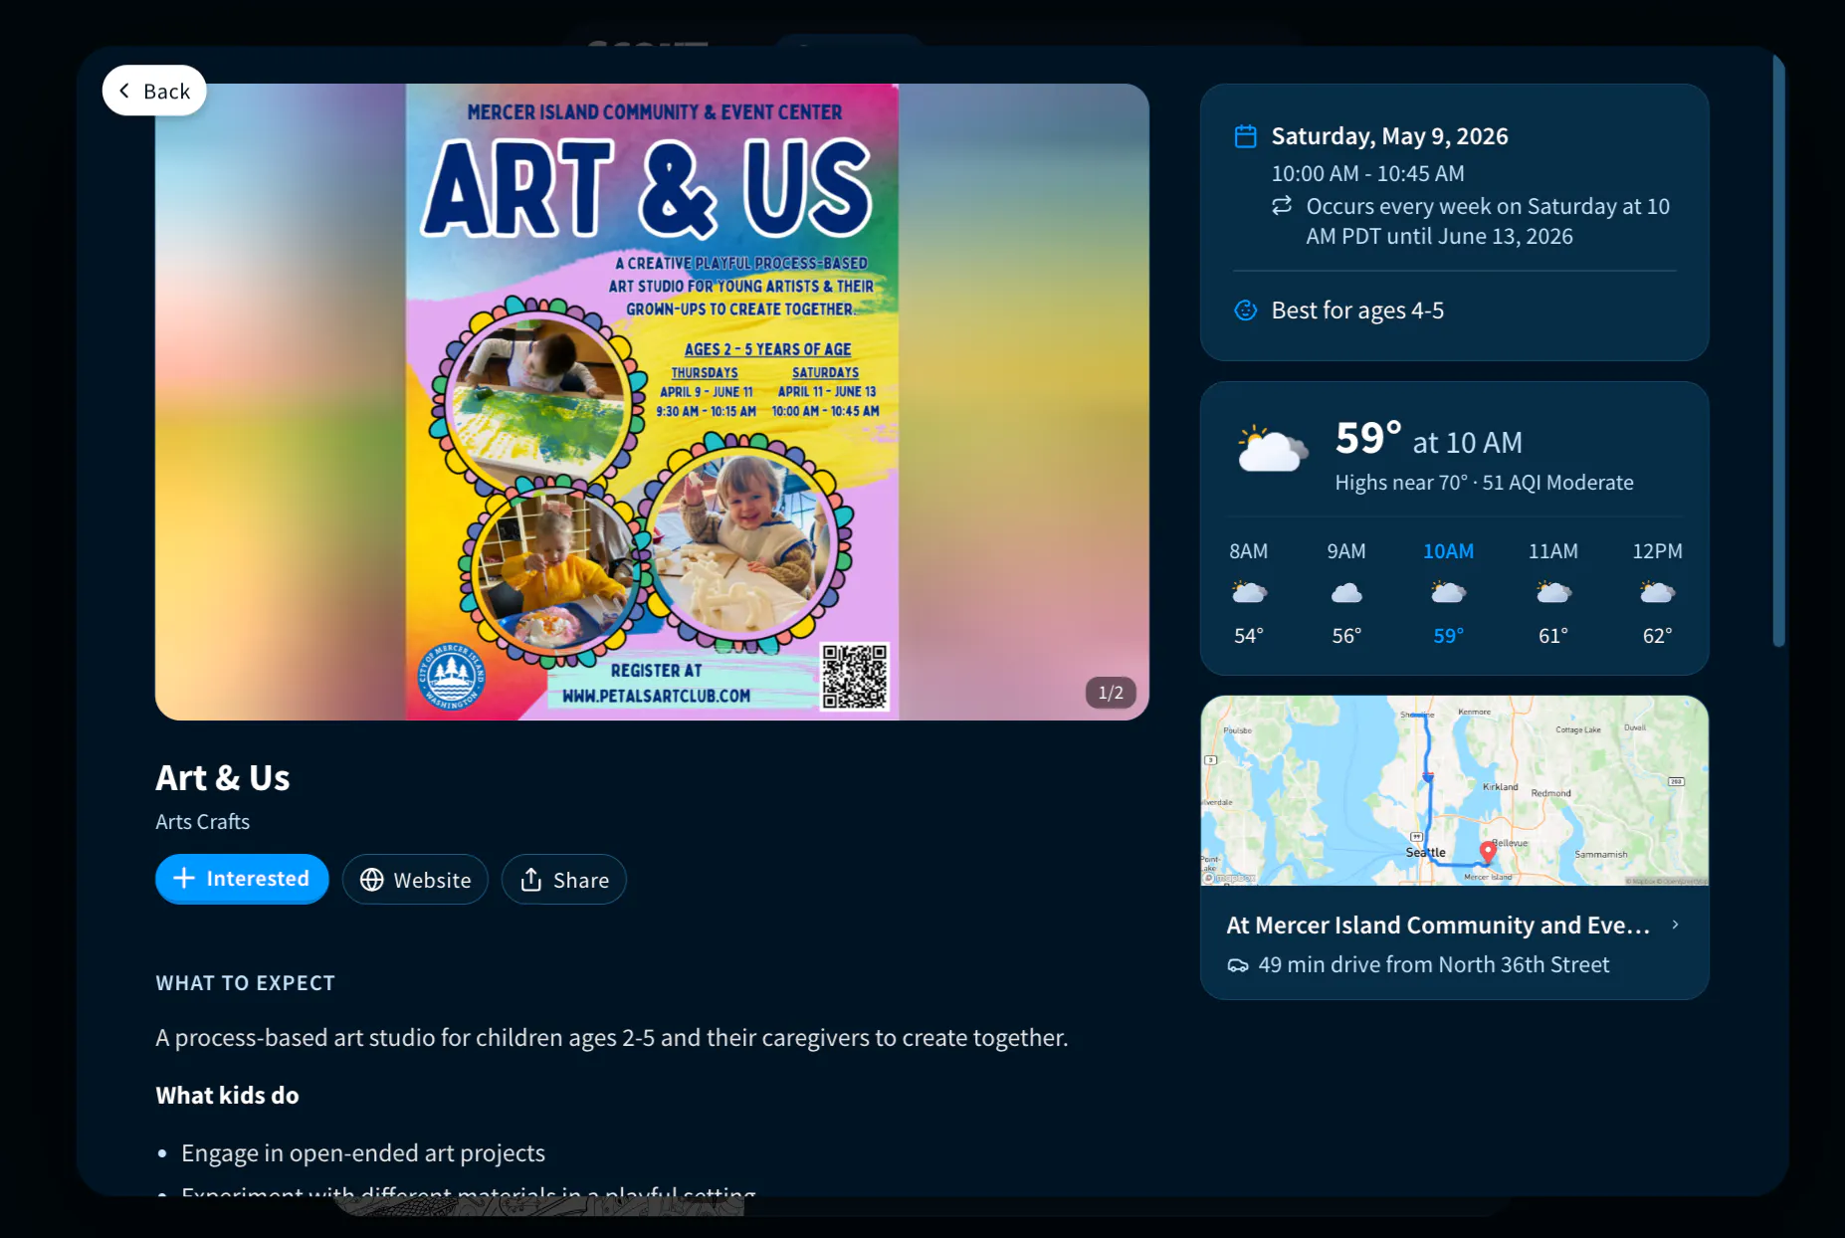This screenshot has width=1845, height=1238.
Task: Click the upload arrow icon on Share button
Action: tap(531, 880)
